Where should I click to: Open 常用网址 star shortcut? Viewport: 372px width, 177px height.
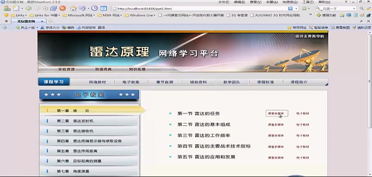click(x=297, y=27)
